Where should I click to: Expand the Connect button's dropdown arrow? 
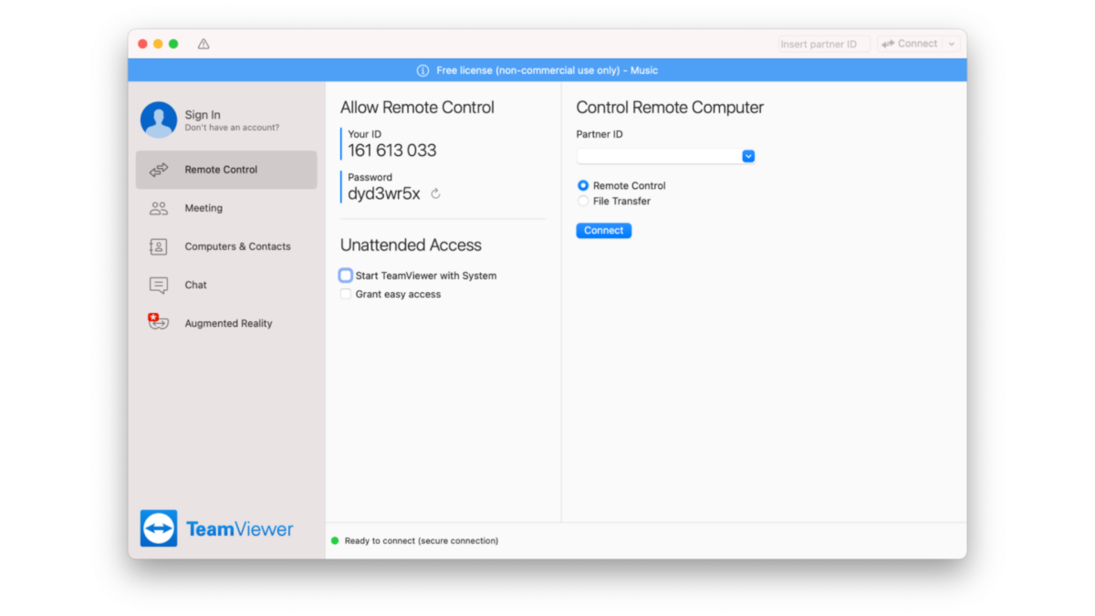point(952,43)
